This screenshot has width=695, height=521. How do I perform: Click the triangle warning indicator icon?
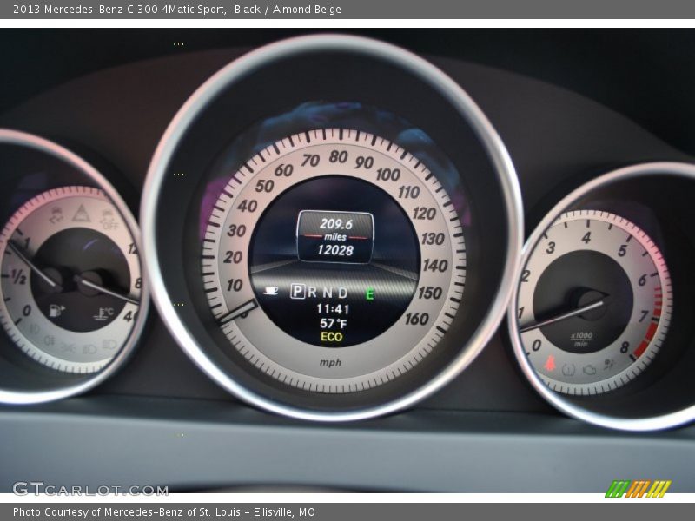click(x=81, y=213)
